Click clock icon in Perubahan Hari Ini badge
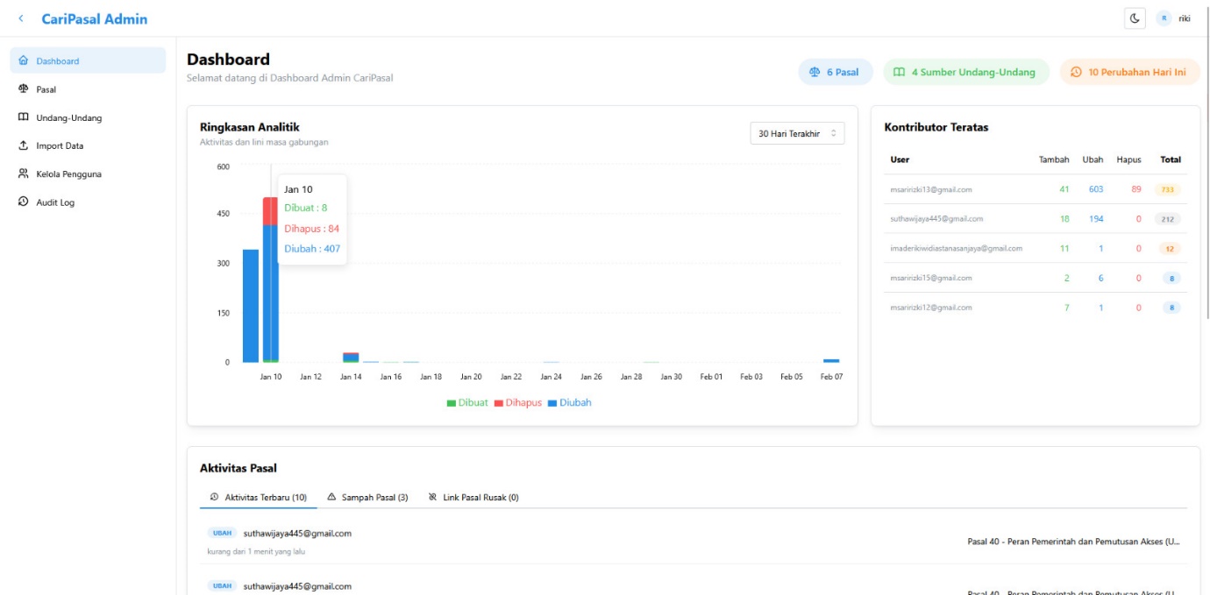This screenshot has width=1210, height=595. (1076, 72)
